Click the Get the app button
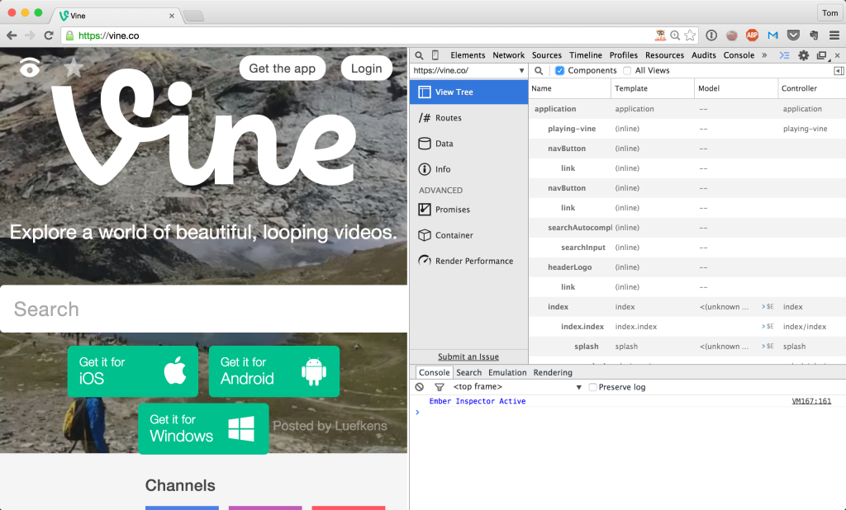The height and width of the screenshot is (510, 846). click(283, 68)
